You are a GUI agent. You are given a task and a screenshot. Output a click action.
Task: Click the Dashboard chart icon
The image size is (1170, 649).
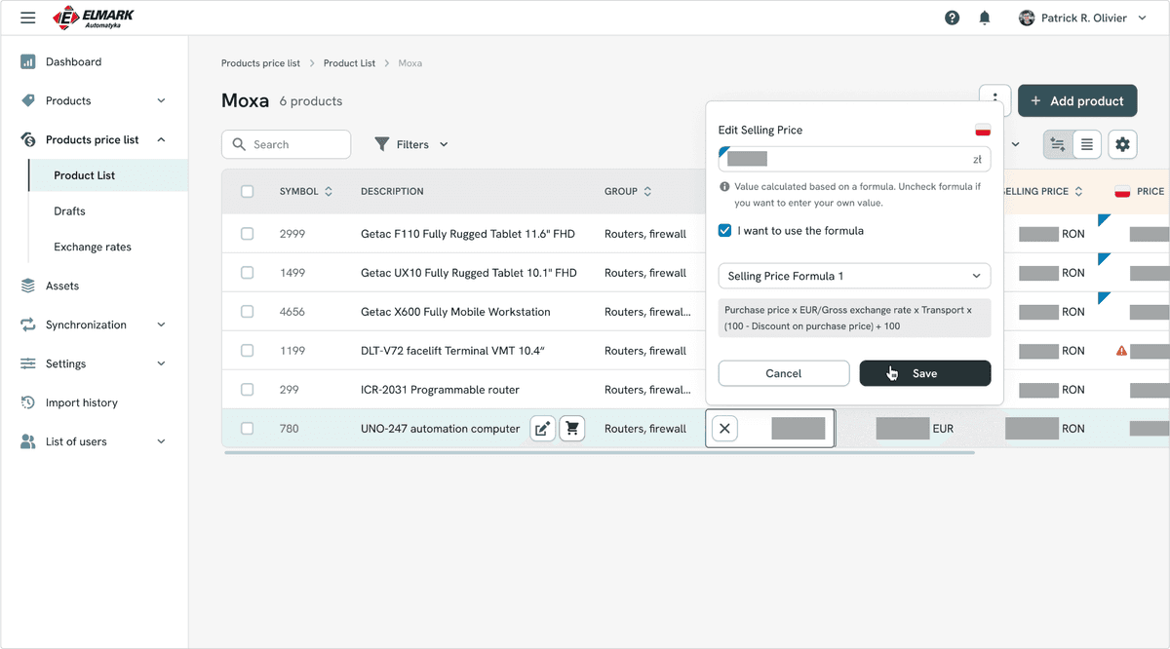click(x=28, y=61)
